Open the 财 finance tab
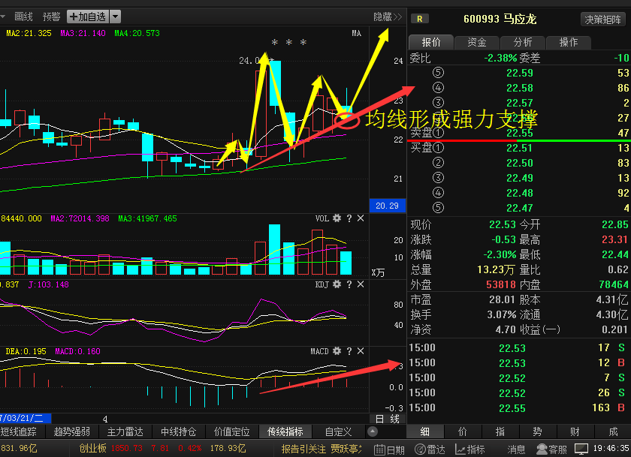The height and width of the screenshot is (457, 631). pos(575,431)
